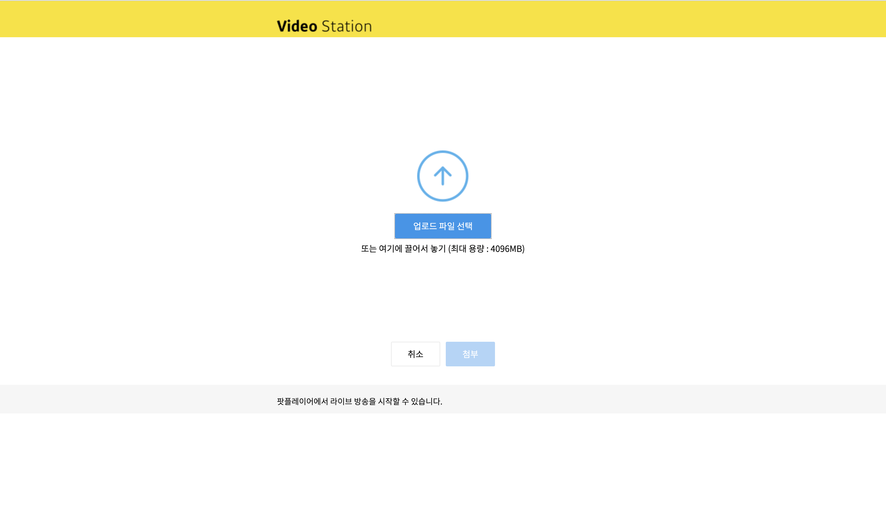Click the circular upload arrow icon
The image size is (886, 506).
pyautogui.click(x=442, y=176)
